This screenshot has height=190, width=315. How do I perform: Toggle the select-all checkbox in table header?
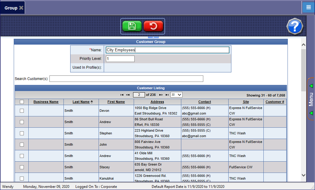pyautogui.click(x=22, y=102)
